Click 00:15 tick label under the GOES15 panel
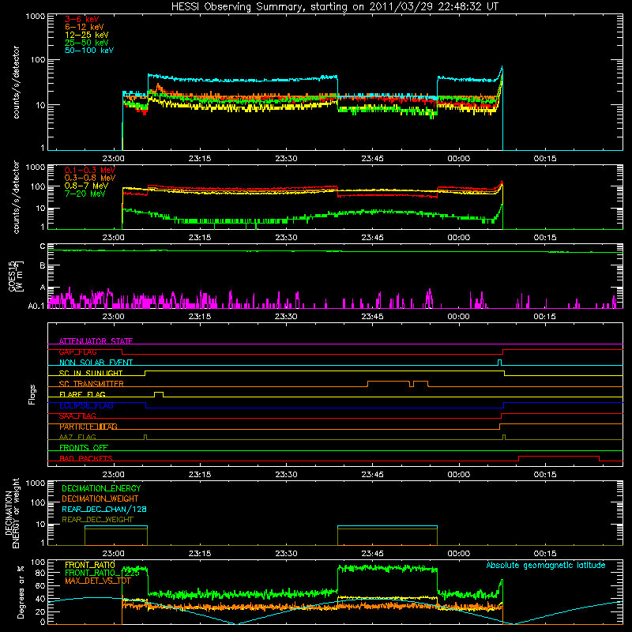The image size is (632, 632). [x=545, y=317]
